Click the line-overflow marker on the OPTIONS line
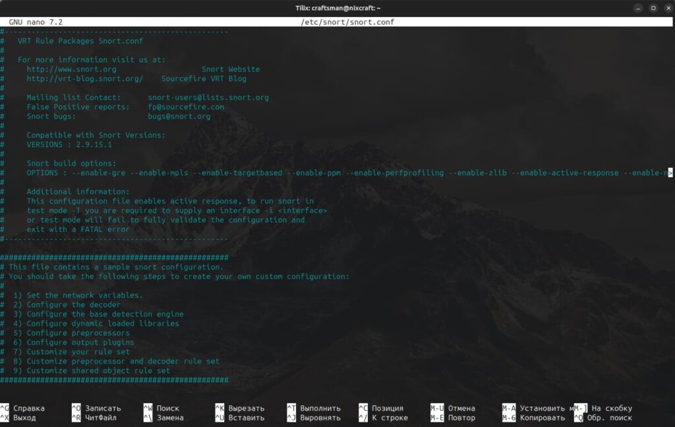Screen dimensions: 675x427 (x=670, y=173)
